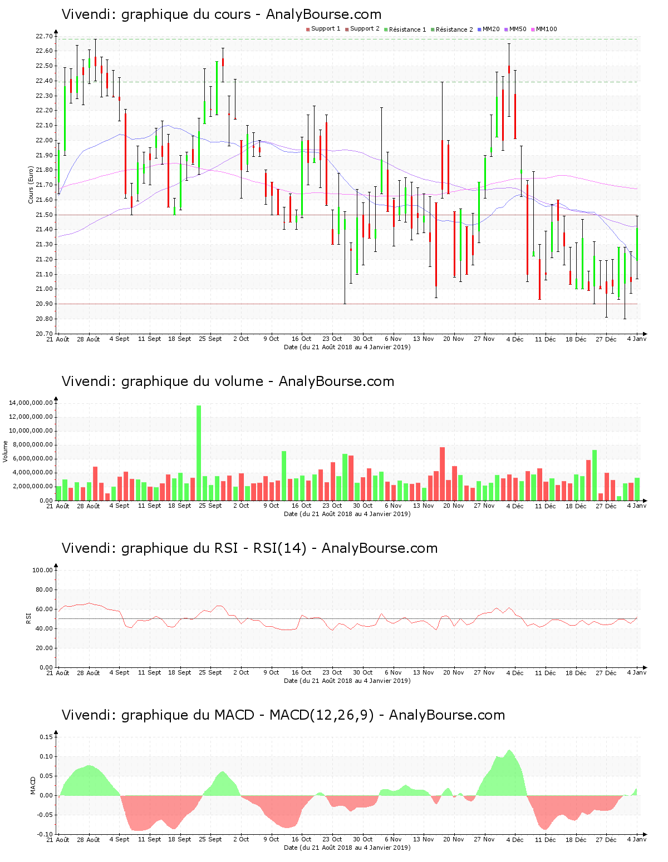Click the -0.05 MACD tick label
Image resolution: width=668 pixels, height=862 pixels.
click(45, 815)
